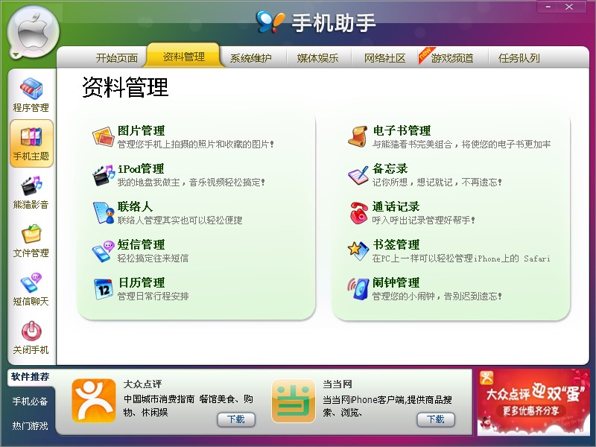
Task: Click the 迎双蛋 promotional banner
Action: coord(533,404)
